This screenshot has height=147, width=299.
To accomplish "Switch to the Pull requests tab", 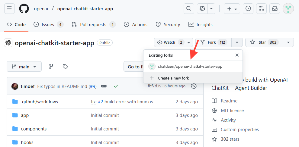I will 94,24.
